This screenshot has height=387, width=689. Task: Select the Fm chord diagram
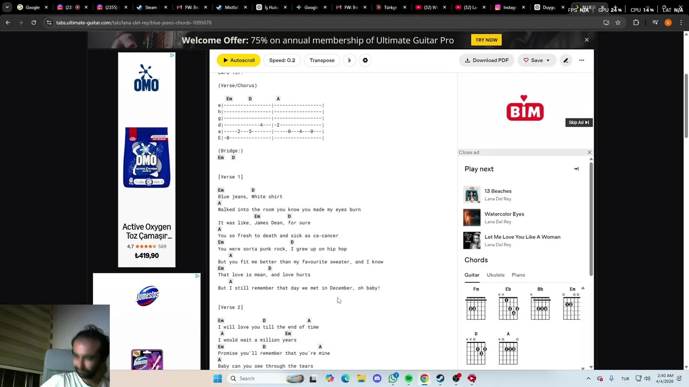pos(476,305)
